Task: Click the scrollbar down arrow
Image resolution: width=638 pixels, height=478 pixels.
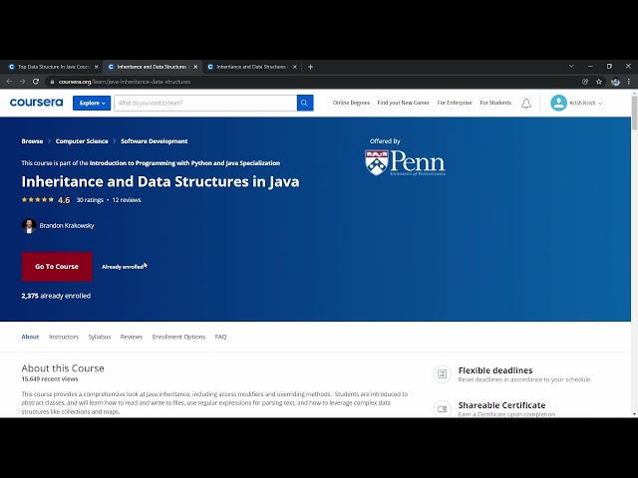Action: (x=634, y=414)
